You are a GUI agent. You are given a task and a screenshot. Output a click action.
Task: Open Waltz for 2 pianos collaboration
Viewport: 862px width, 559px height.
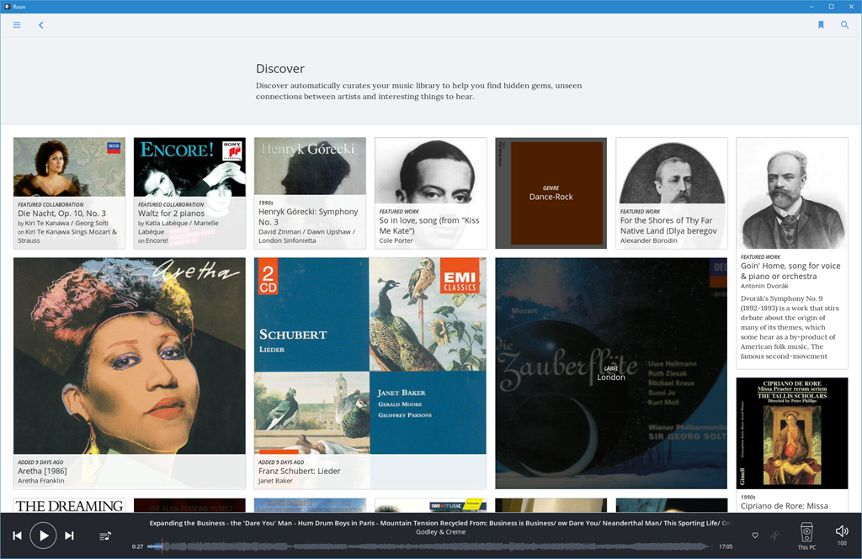189,193
